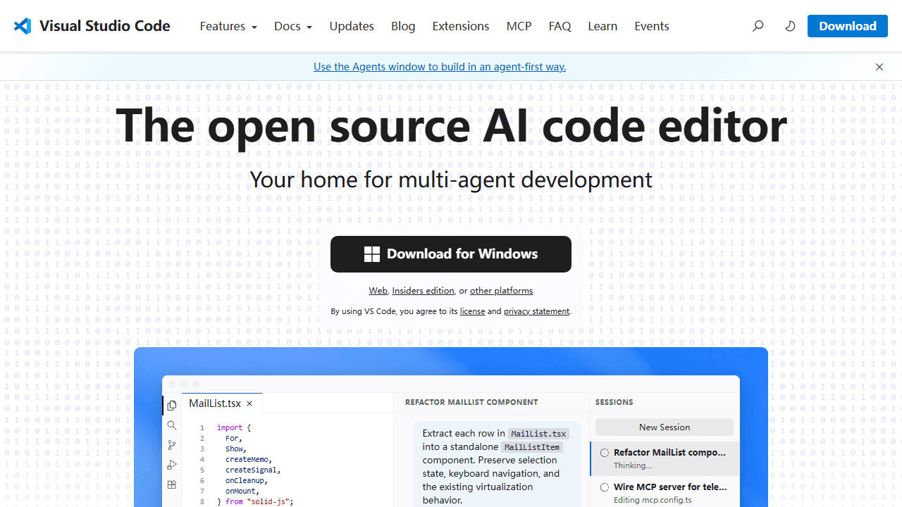Image resolution: width=902 pixels, height=507 pixels.
Task: Select the MailList.tsx editor tab
Action: pyautogui.click(x=222, y=403)
